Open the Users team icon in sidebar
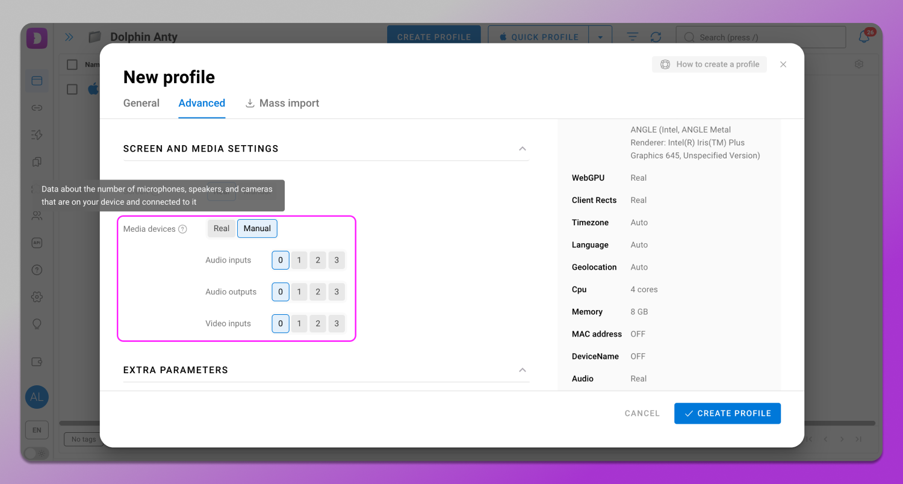The width and height of the screenshot is (903, 484). 37,216
